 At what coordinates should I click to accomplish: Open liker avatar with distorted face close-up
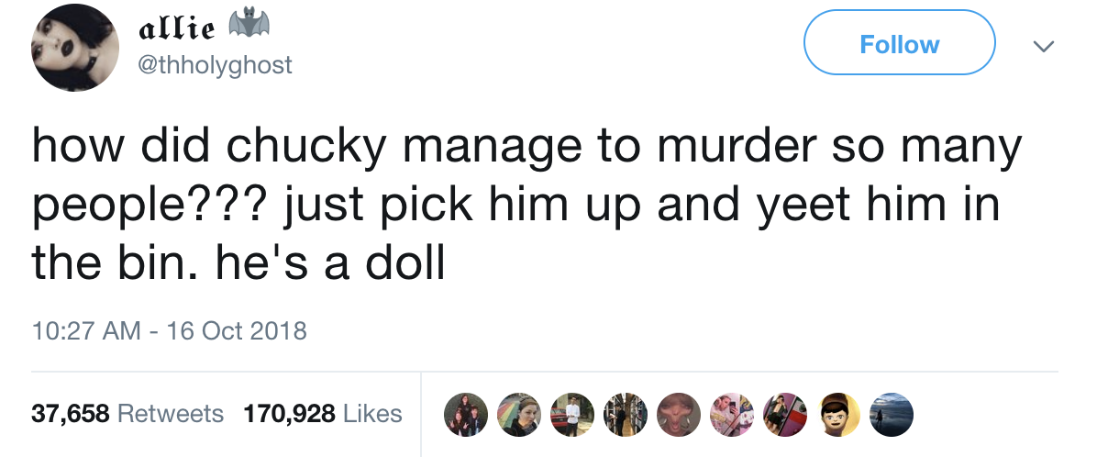[679, 414]
